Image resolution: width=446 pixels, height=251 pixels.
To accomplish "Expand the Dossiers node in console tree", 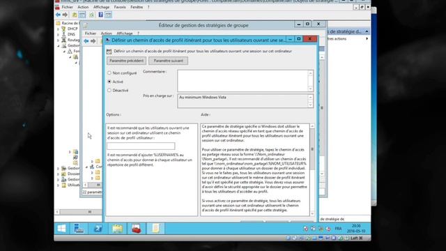I will point(59,174).
